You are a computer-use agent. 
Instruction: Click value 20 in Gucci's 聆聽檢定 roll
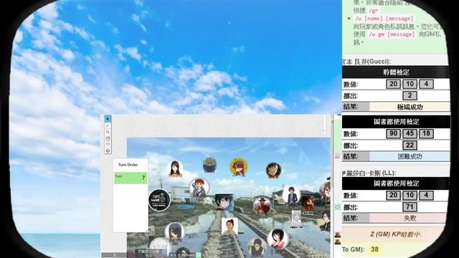[393, 85]
